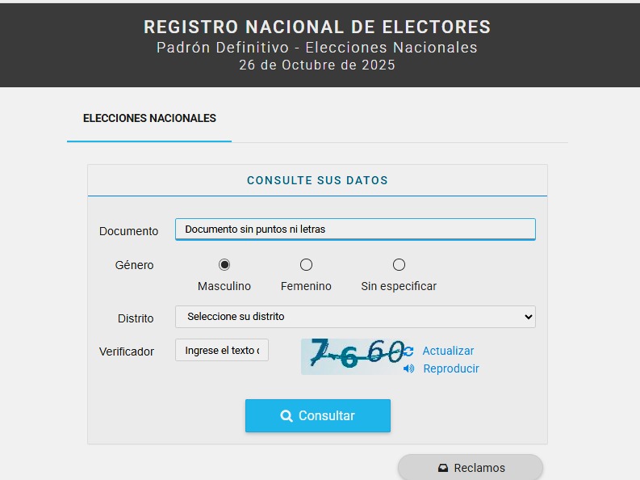This screenshot has height=480, width=640.
Task: Click the refresh captcha icon
Action: point(409,352)
